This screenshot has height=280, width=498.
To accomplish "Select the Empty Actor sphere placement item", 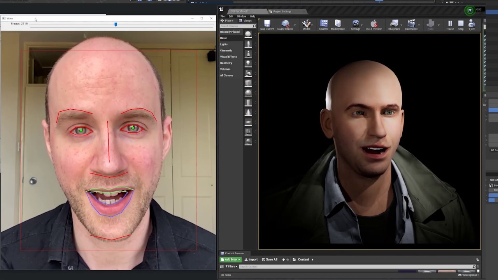I will [x=248, y=34].
